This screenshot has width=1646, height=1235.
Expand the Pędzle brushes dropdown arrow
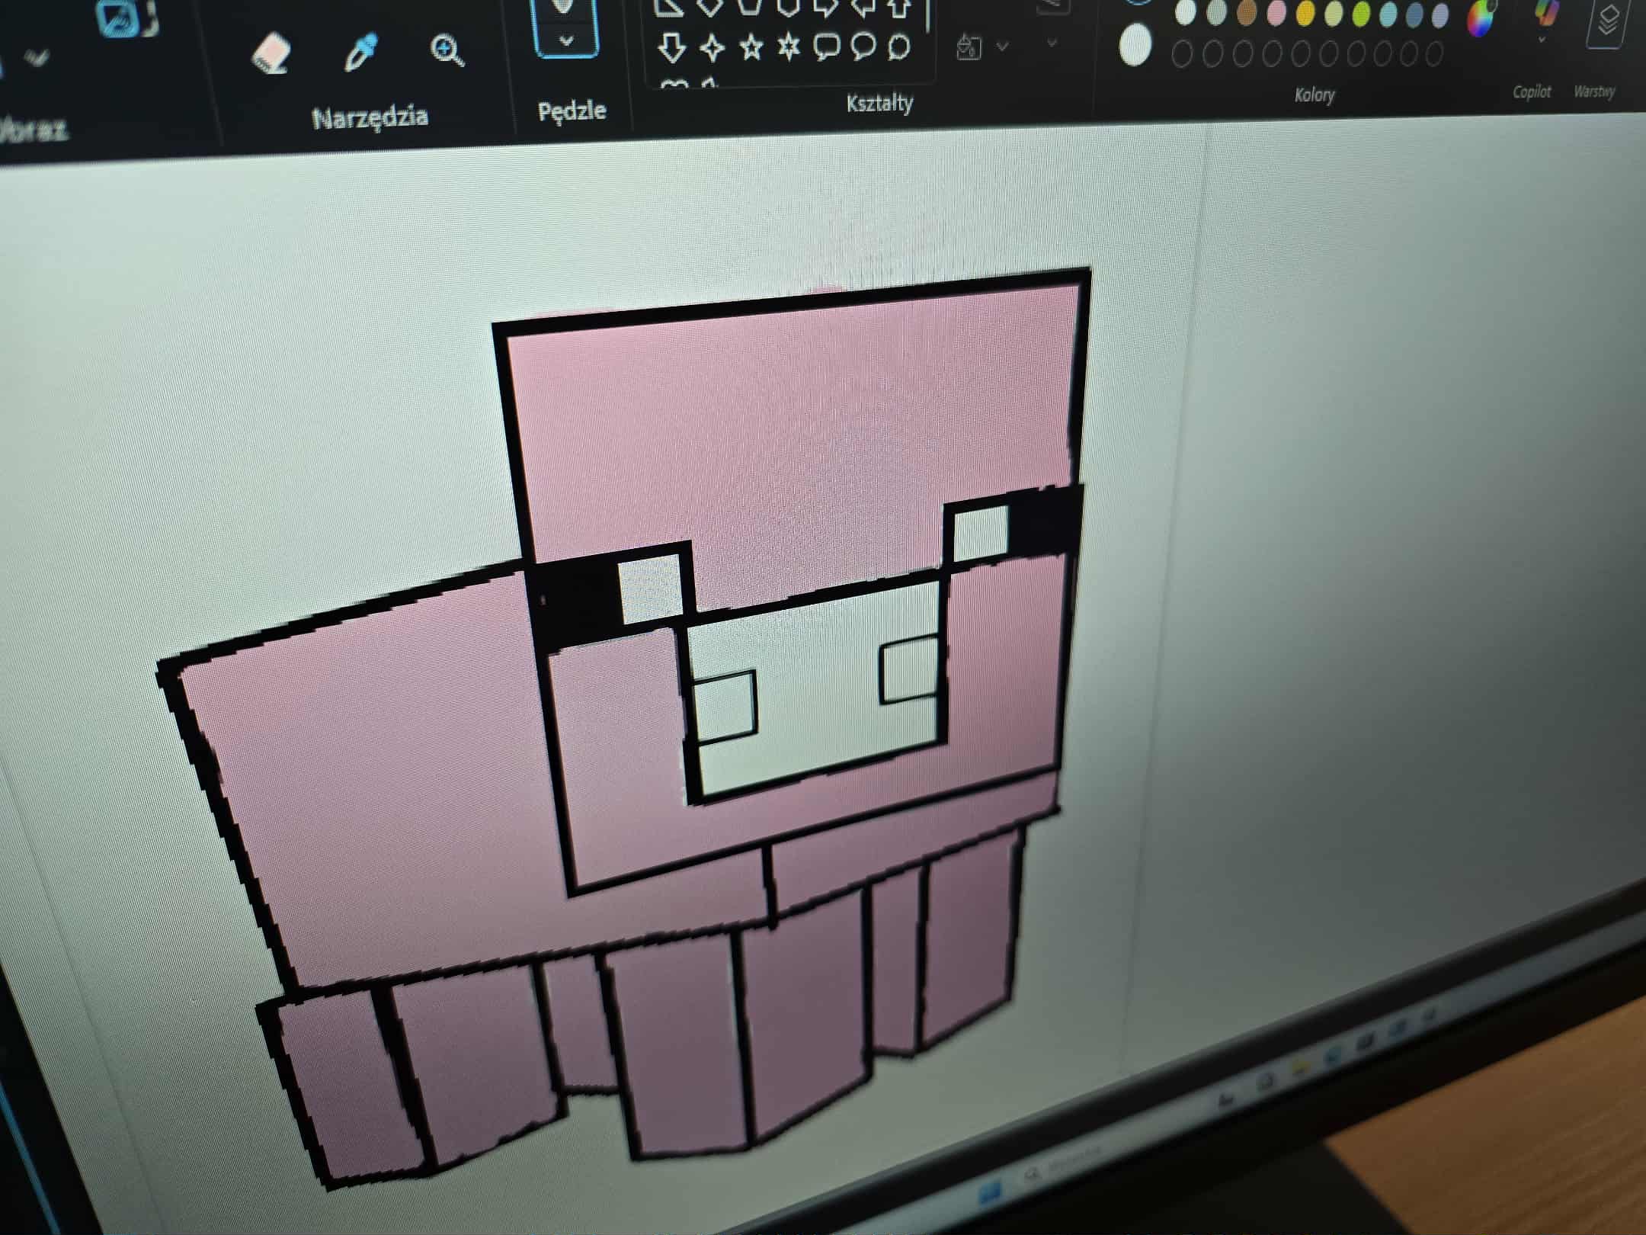pos(566,40)
